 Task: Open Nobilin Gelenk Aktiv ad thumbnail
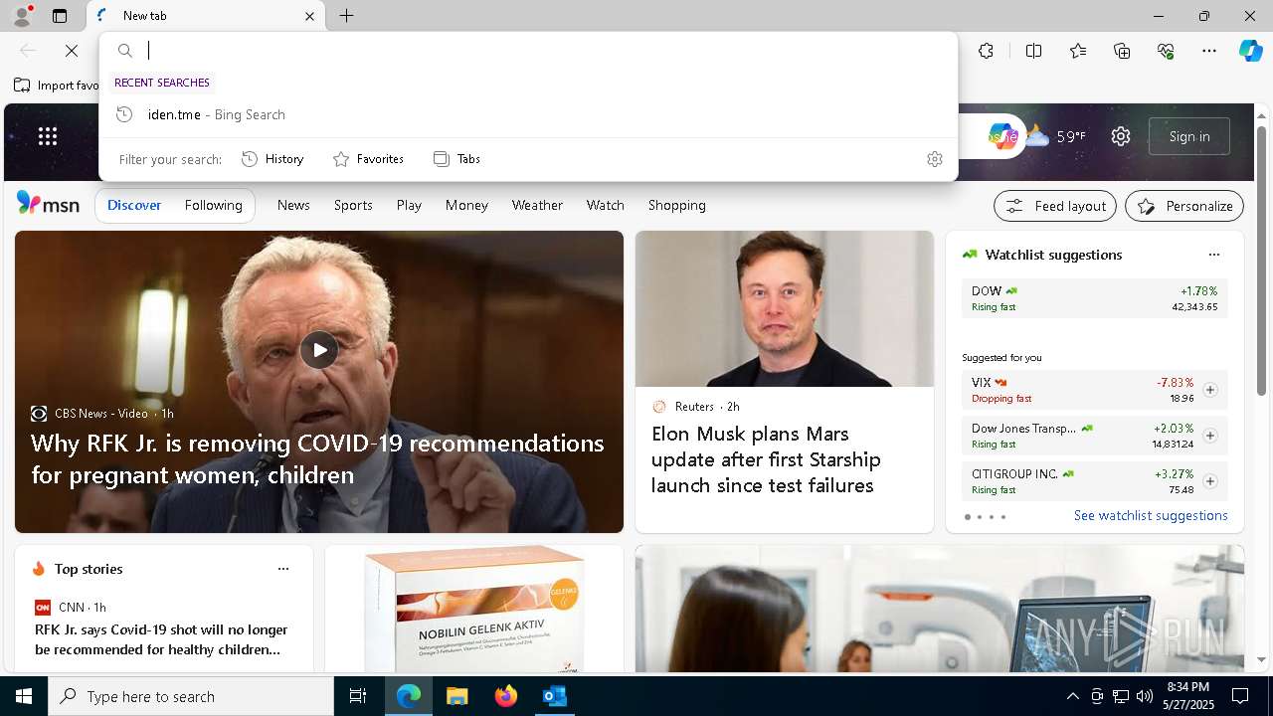click(474, 609)
